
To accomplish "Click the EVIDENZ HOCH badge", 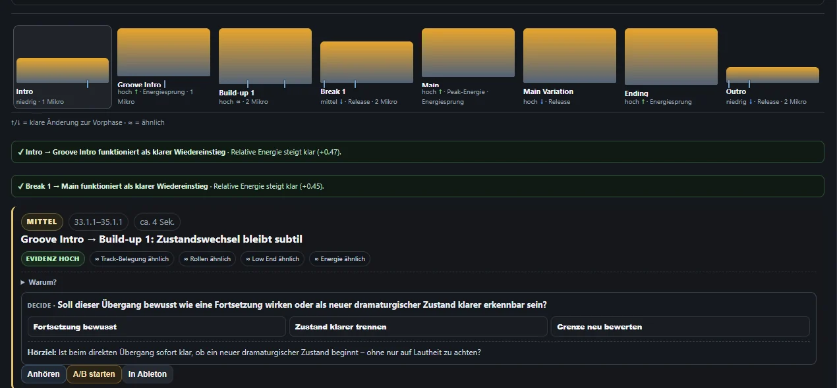I will tap(53, 259).
